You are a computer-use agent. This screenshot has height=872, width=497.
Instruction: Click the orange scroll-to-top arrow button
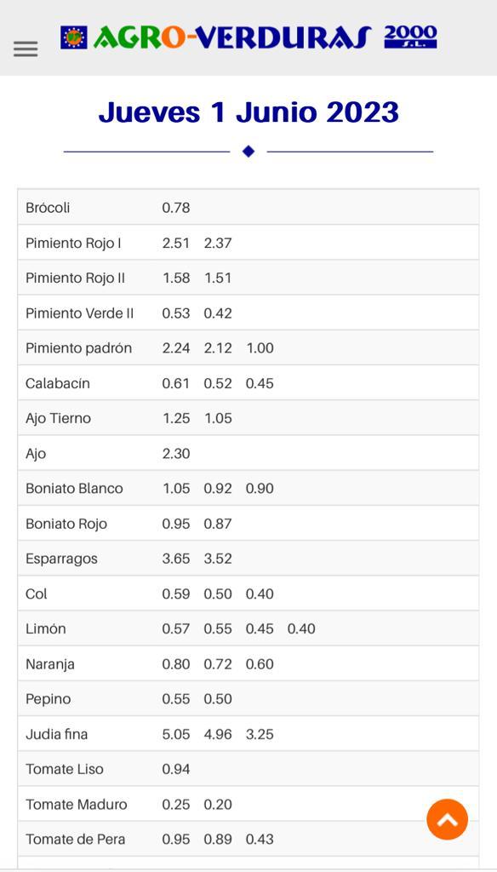447,819
